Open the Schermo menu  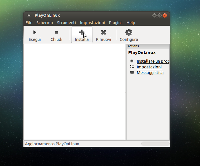pyautogui.click(x=45, y=23)
